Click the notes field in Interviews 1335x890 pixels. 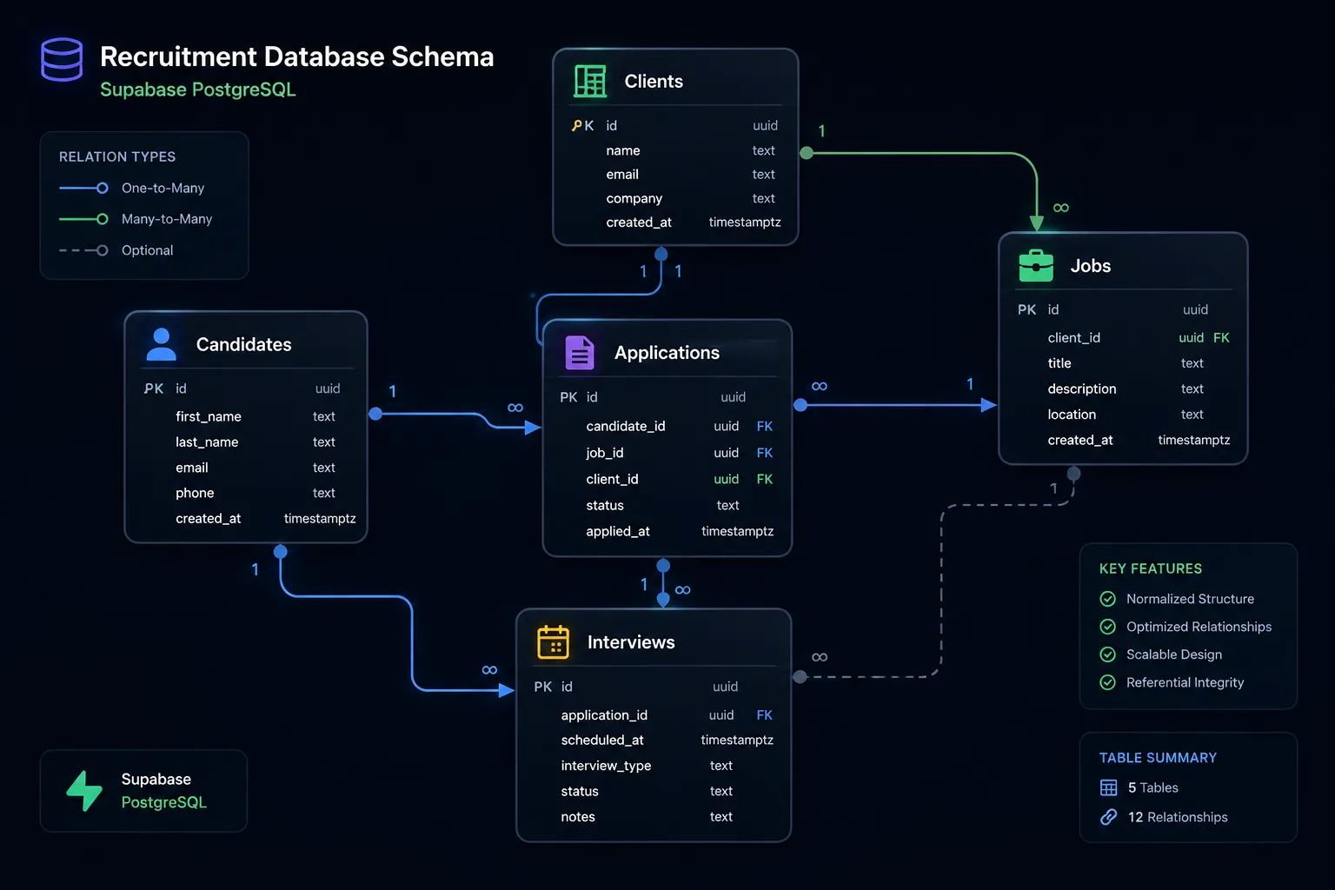(x=578, y=817)
